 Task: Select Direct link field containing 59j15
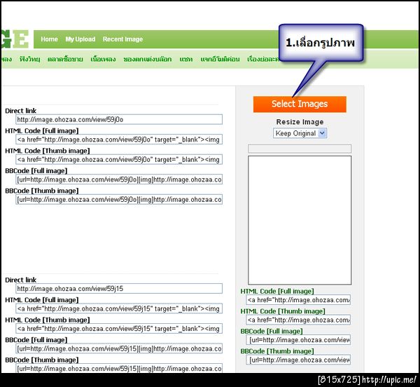119,289
